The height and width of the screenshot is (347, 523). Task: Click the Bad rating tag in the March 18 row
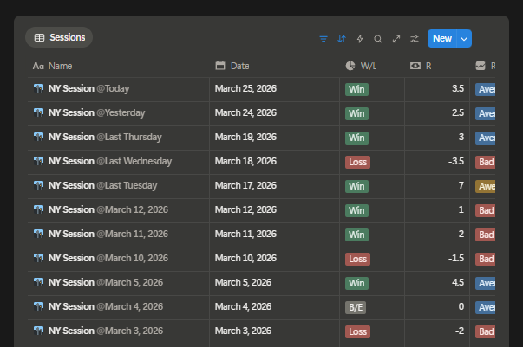(486, 162)
